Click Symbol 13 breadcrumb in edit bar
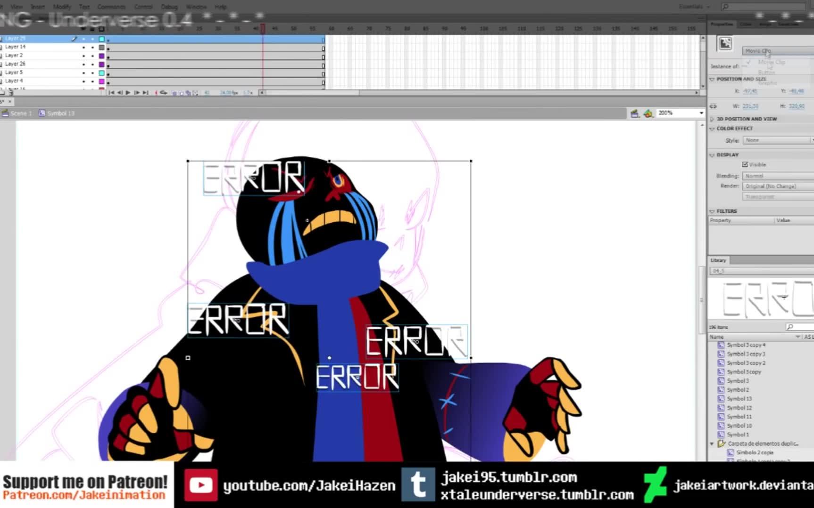This screenshot has height=508, width=814. click(57, 113)
